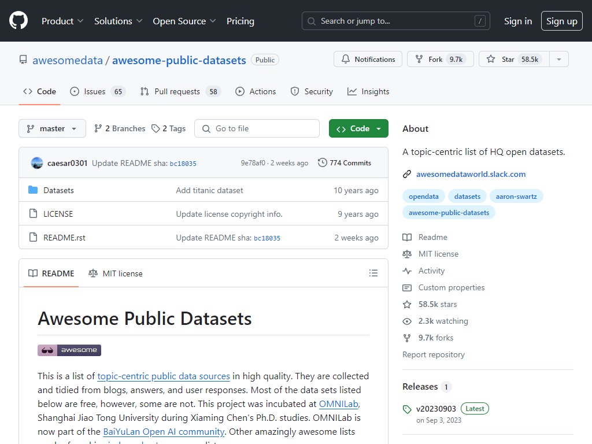Open the bc18035 link in README.rst row
The width and height of the screenshot is (592, 444).
[267, 238]
